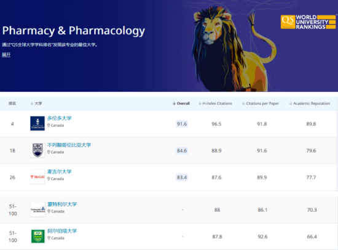
Task: Open 阿尔伯塔大学 university link
Action: point(62,231)
